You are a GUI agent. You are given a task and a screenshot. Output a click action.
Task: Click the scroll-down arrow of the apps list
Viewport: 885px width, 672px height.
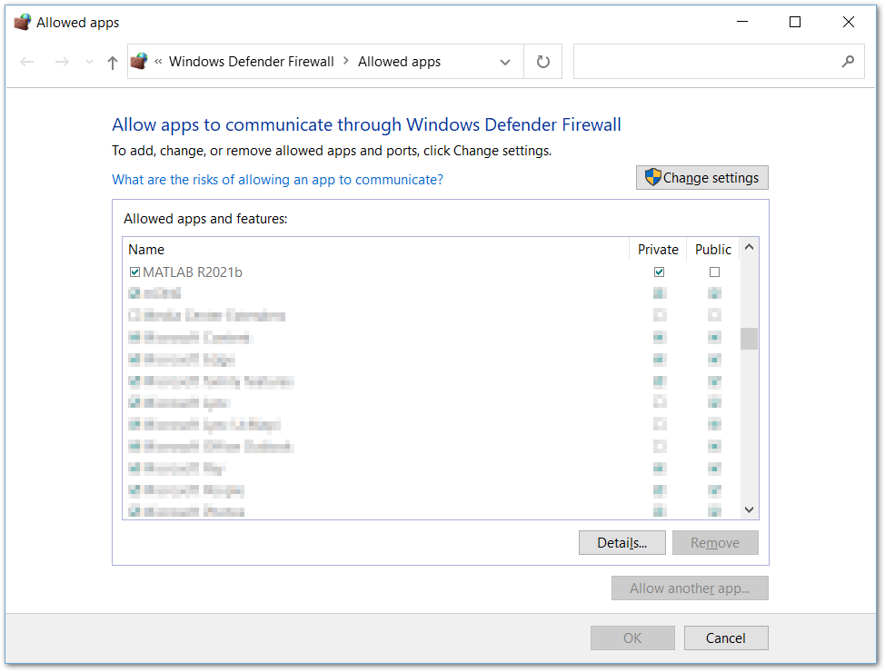(x=748, y=509)
